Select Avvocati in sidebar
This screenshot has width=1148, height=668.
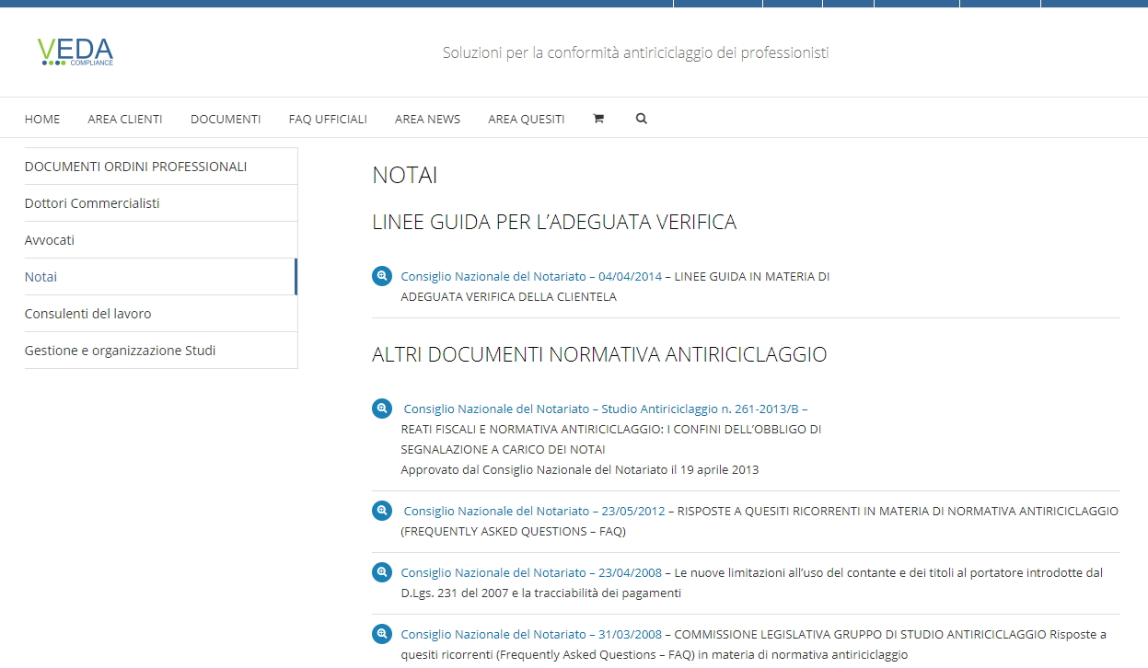(x=161, y=240)
